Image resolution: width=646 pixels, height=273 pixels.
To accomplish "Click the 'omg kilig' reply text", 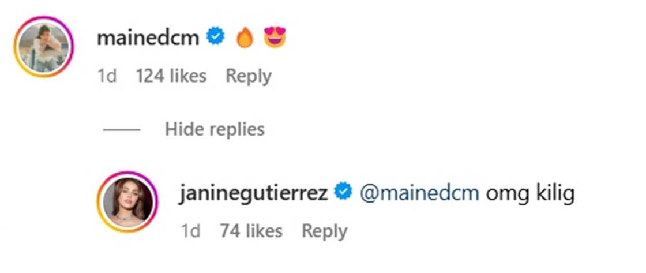I will pos(530,193).
